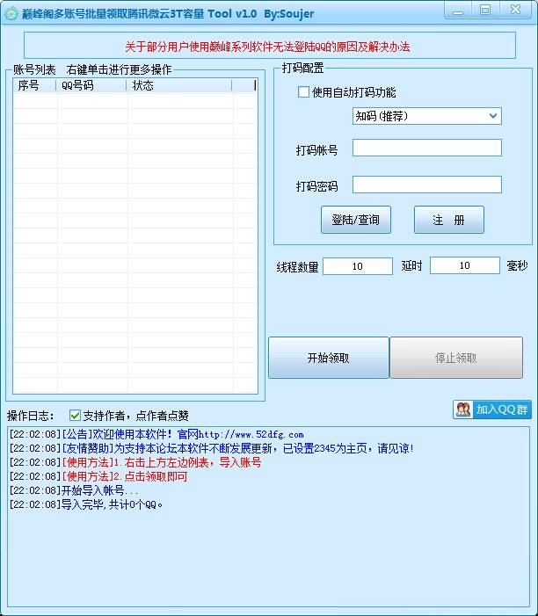Image resolution: width=538 pixels, height=616 pixels.
Task: Click the 线程数量 input field
Action: point(358,266)
